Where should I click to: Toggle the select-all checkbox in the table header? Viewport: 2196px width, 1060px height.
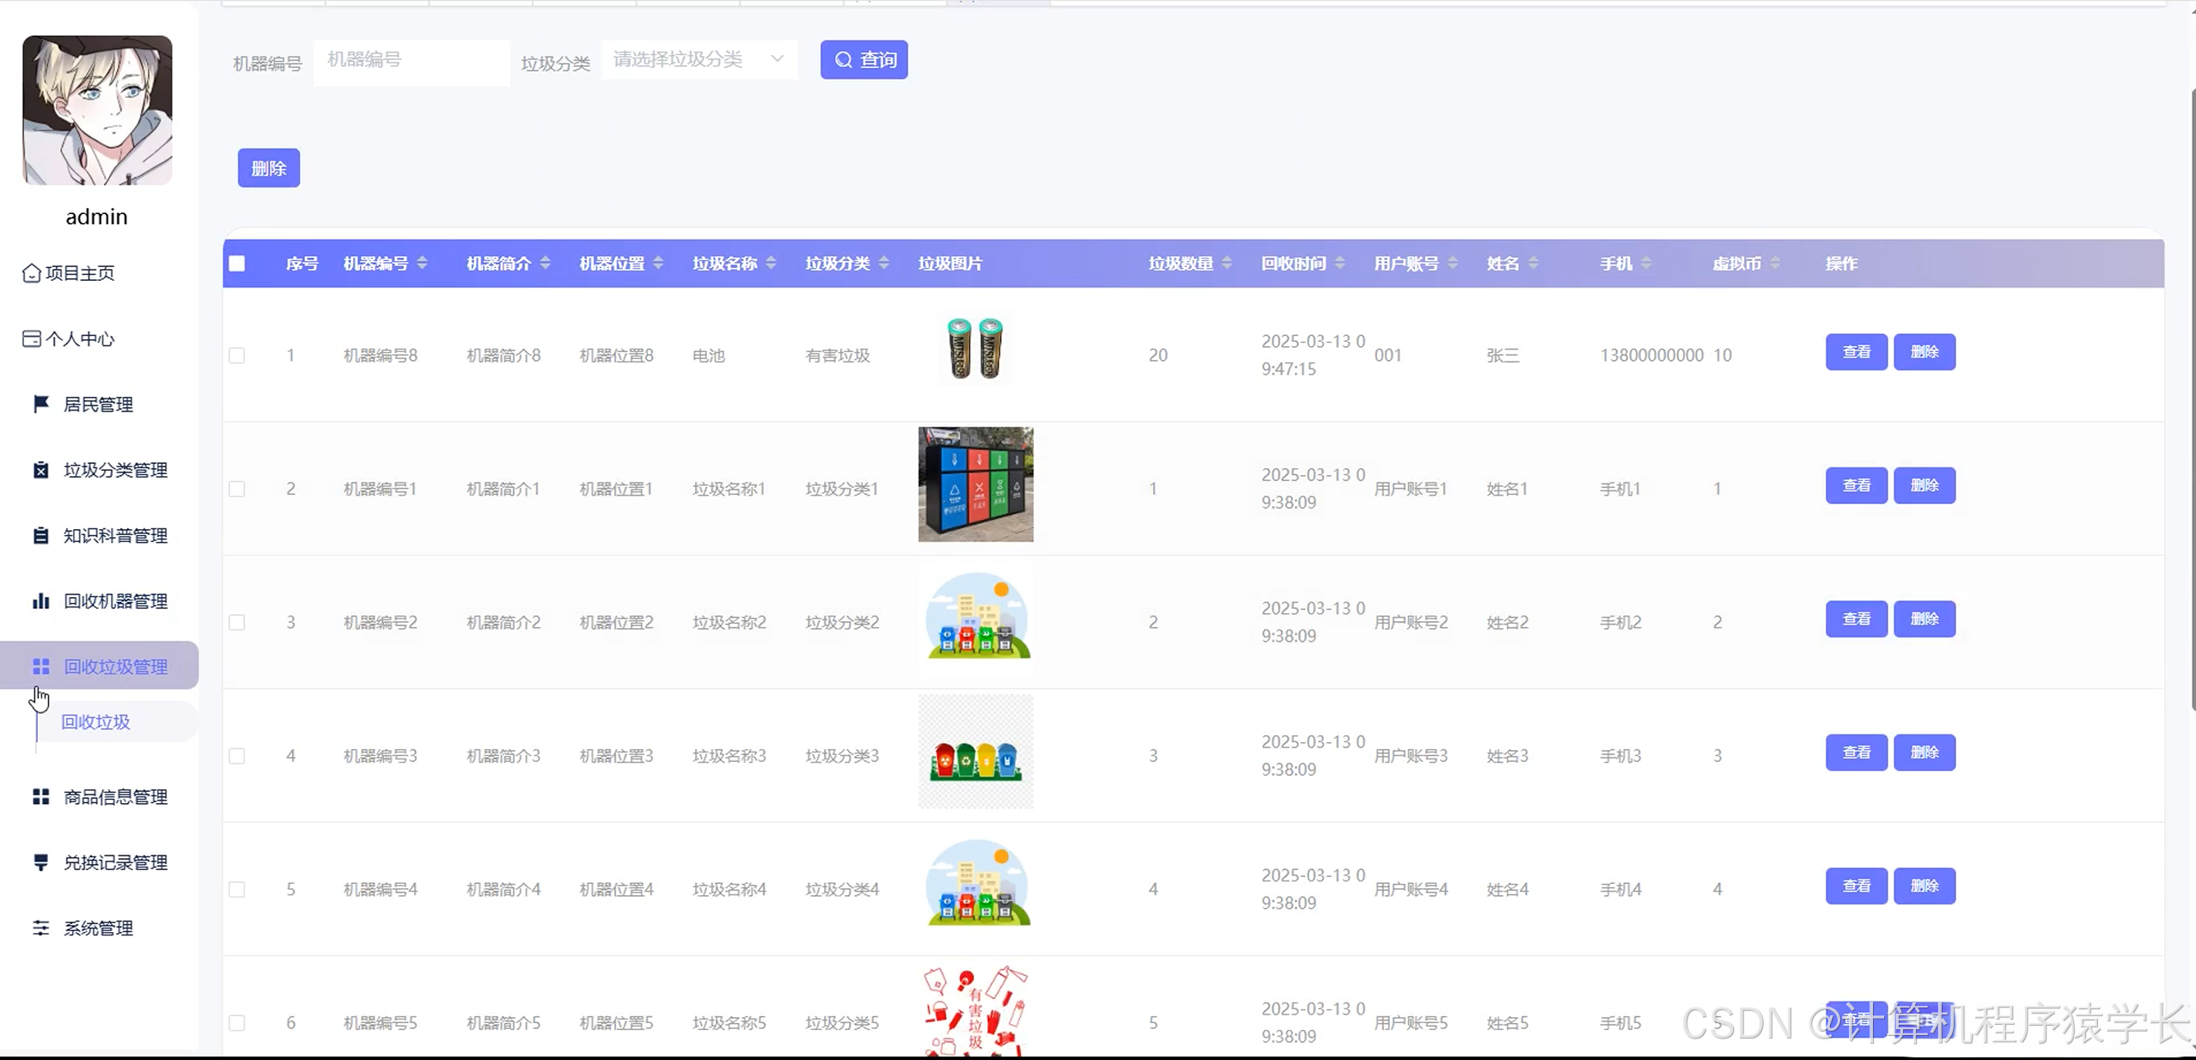pos(238,264)
